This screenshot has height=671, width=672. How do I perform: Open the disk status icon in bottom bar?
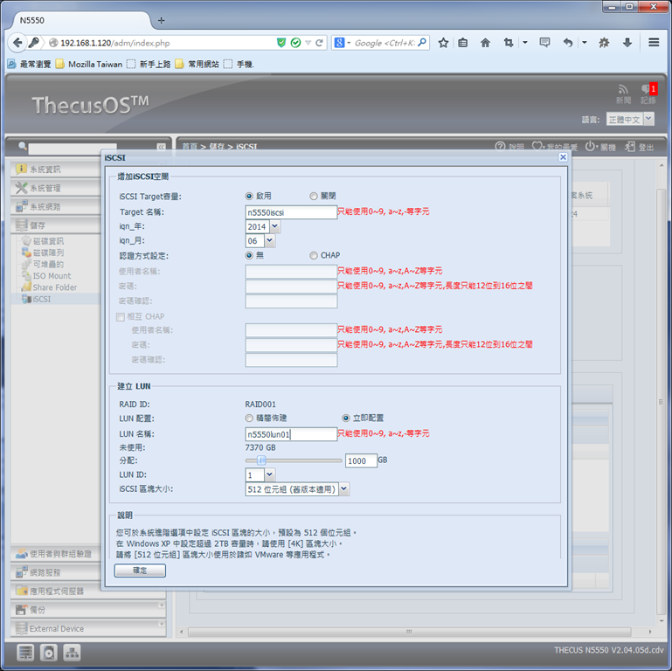click(48, 652)
